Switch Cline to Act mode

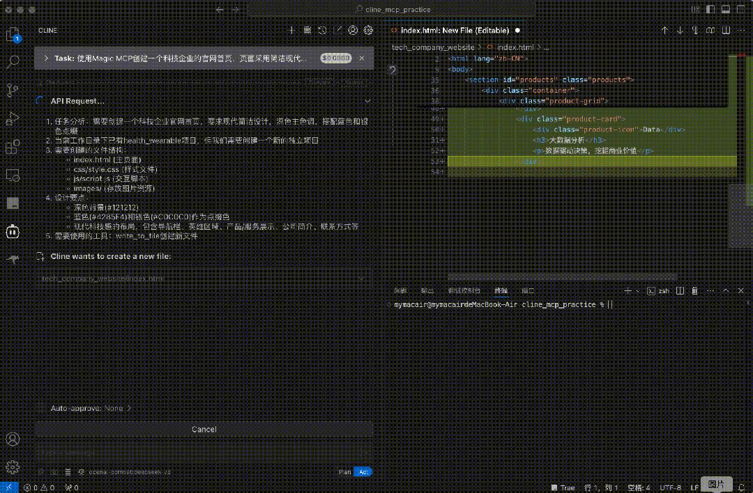363,471
